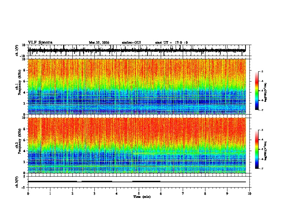
Task: Click the time axis tick label "5"
Action: click(139, 194)
